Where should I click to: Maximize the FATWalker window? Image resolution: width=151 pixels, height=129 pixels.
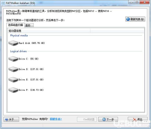point(137,2)
